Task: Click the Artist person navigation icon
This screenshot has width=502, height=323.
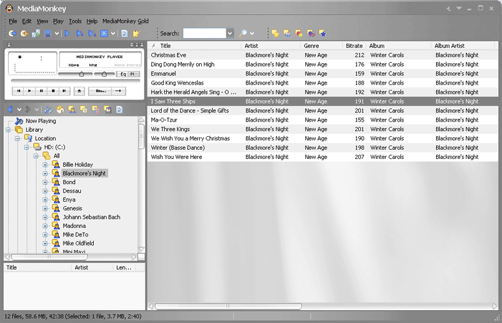Action: tap(72, 110)
